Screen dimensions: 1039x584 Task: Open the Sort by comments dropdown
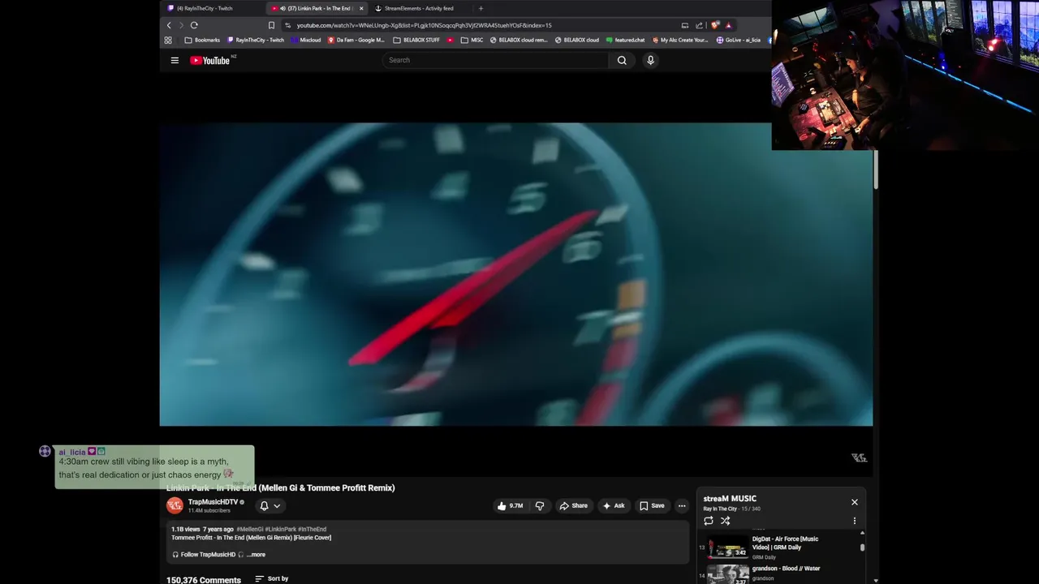click(x=272, y=578)
